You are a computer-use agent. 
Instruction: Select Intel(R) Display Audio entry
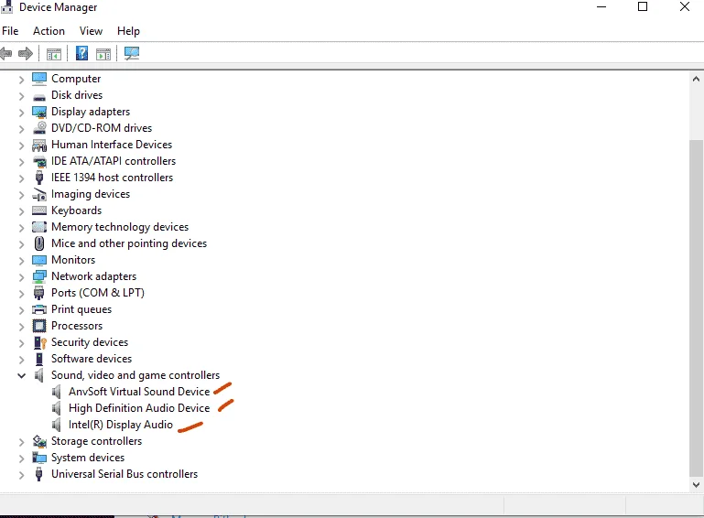click(x=120, y=425)
